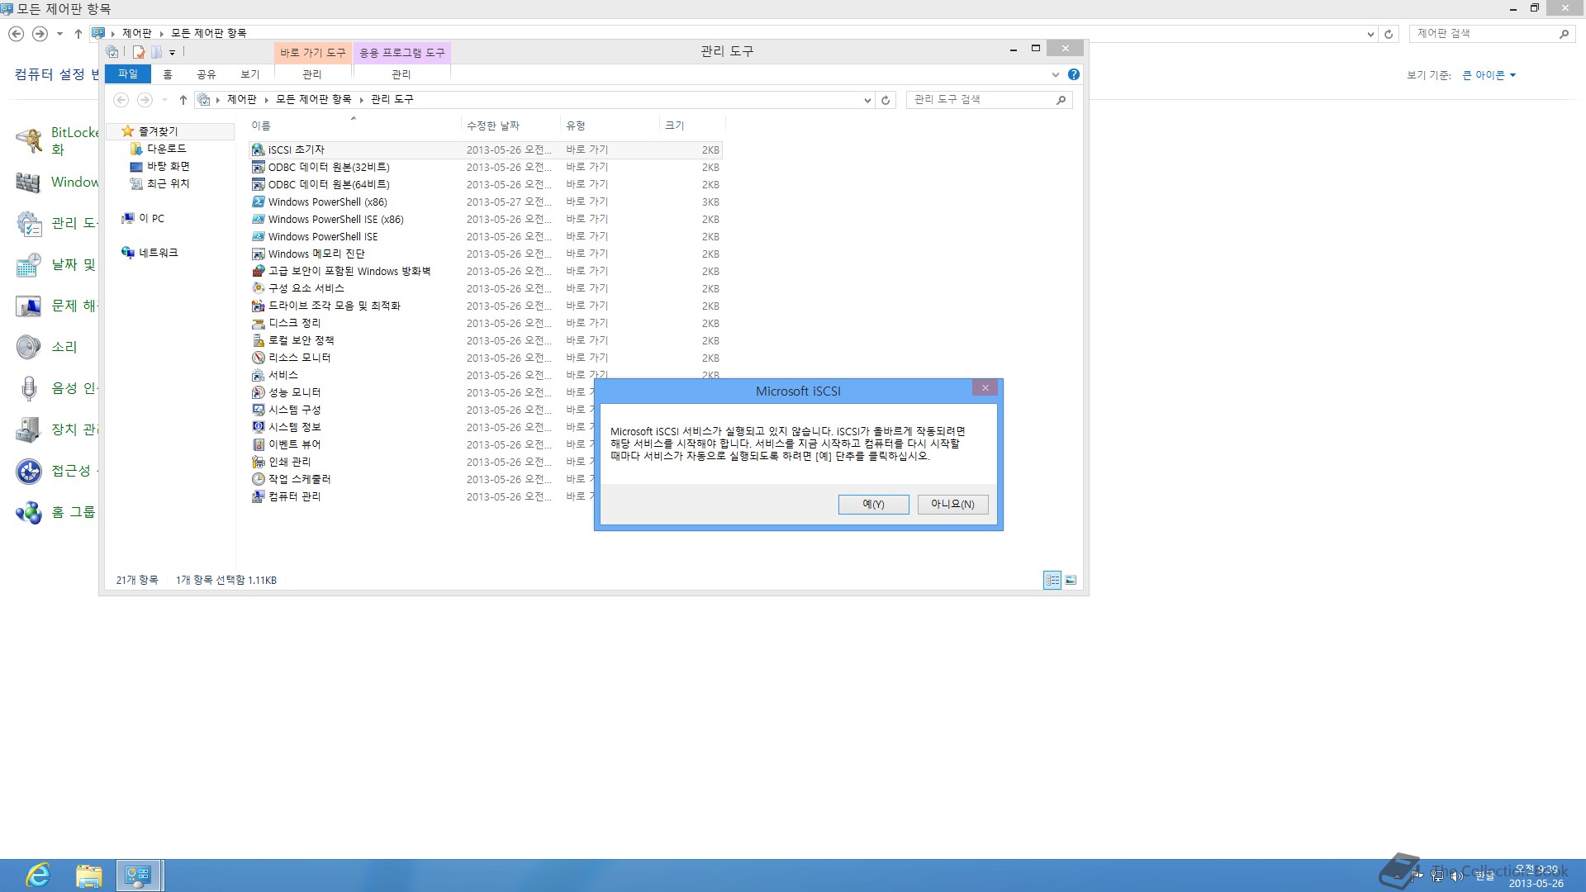
Task: Switch to details view icon in status bar
Action: coord(1052,580)
